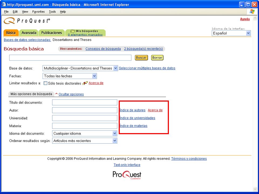Open 2 búsqueda(s) reciente(s) link
Screen dimensions: 259x194
click(x=143, y=49)
